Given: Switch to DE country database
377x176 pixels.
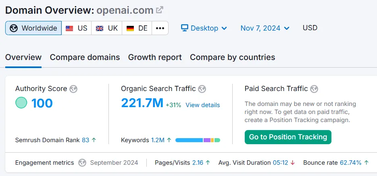Looking at the screenshot, I should pyautogui.click(x=137, y=28).
